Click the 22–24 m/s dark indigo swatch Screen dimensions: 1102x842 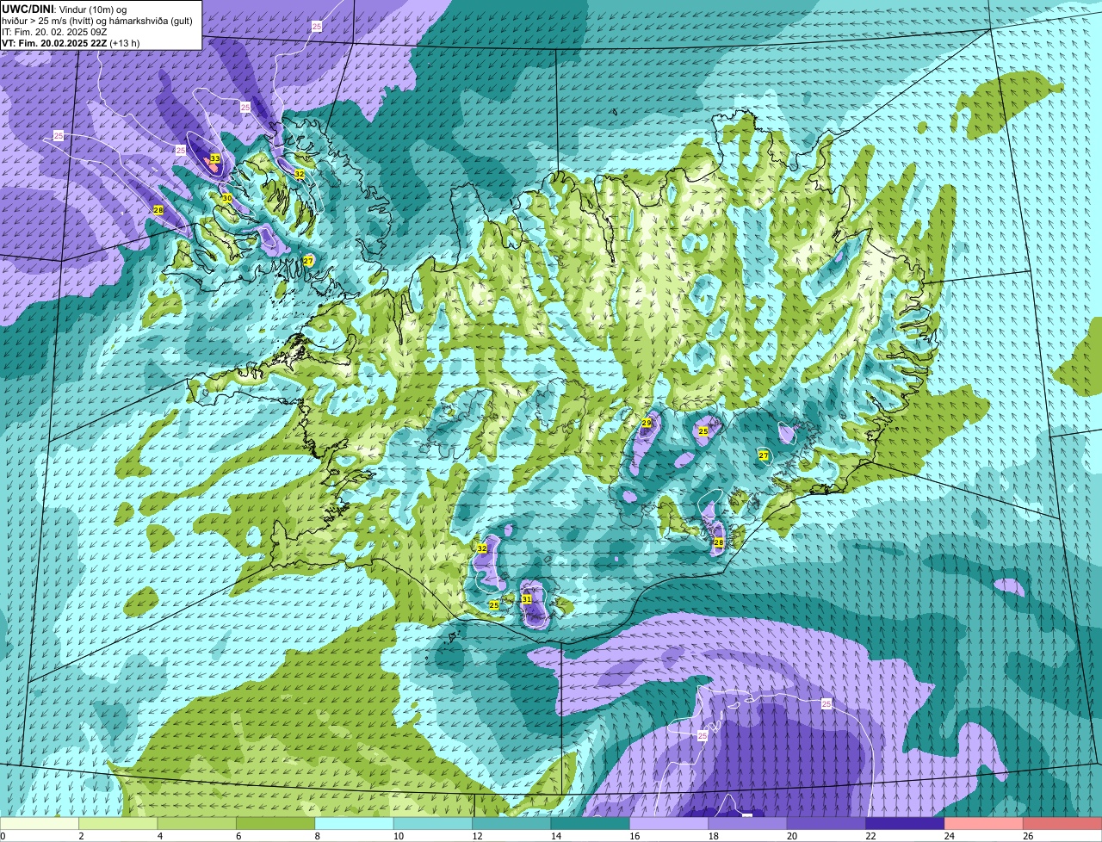tap(905, 823)
